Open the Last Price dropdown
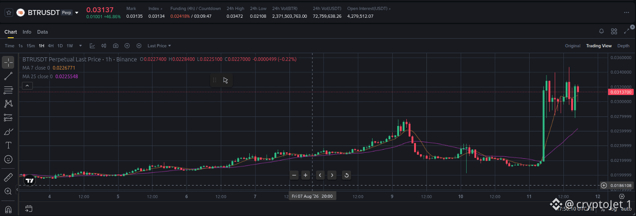This screenshot has height=216, width=636. click(159, 45)
